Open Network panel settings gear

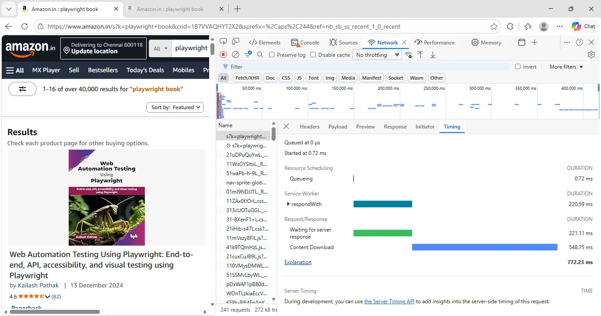[x=591, y=55]
